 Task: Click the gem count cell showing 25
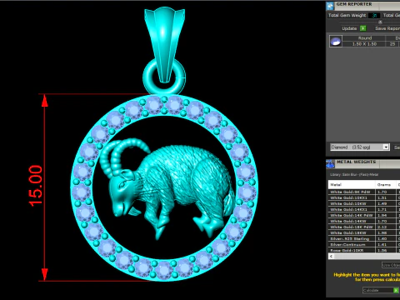coord(392,44)
